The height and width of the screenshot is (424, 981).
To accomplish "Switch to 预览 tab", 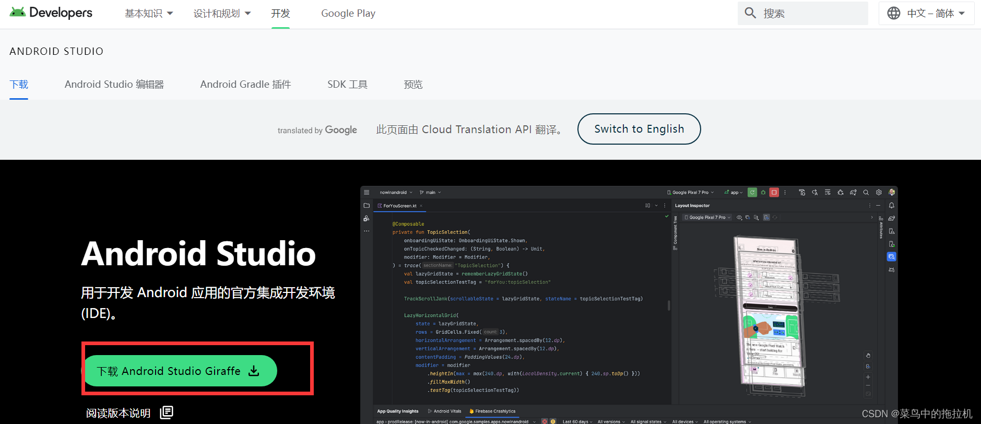I will click(413, 85).
